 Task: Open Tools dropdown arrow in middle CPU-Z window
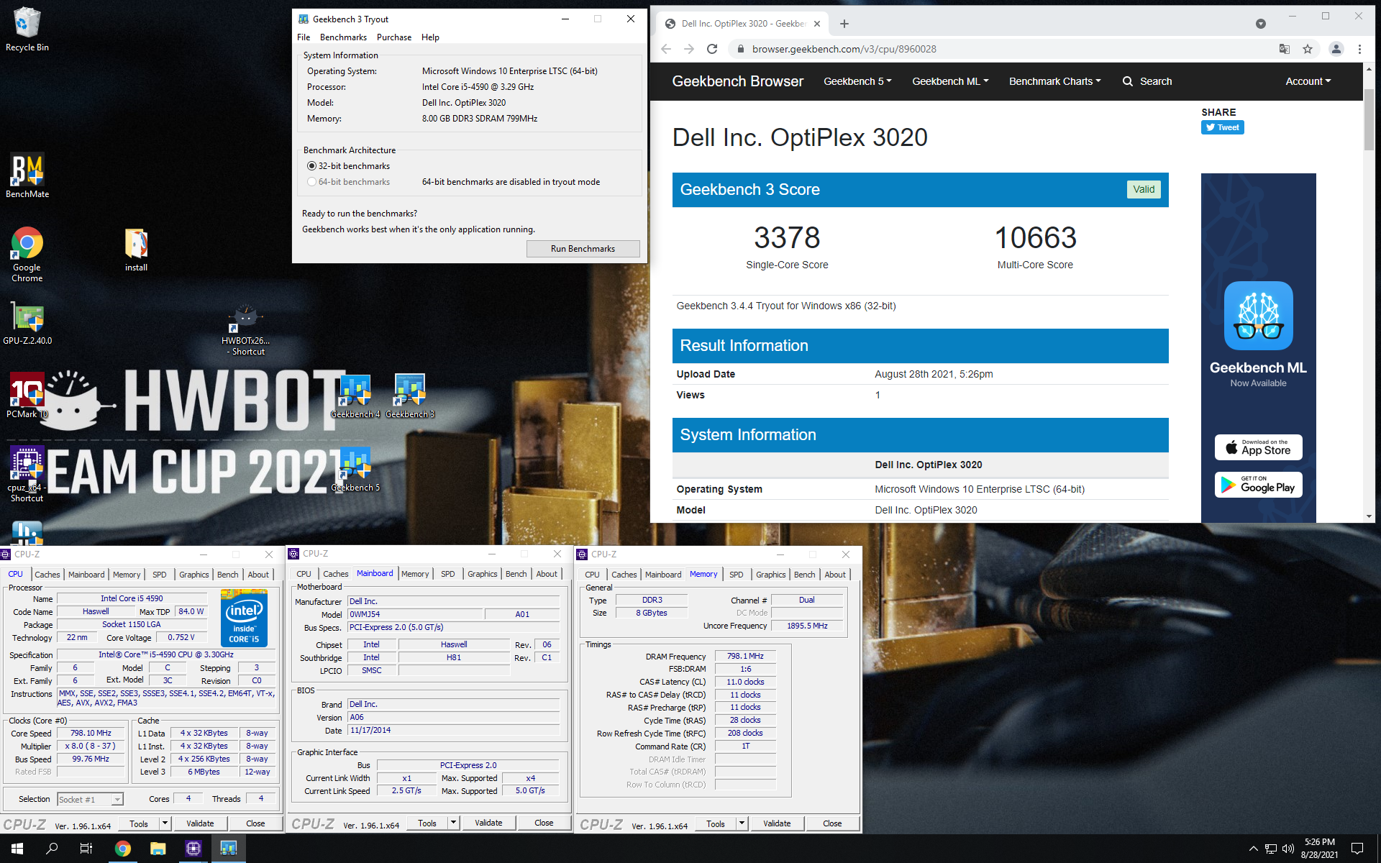[x=453, y=823]
